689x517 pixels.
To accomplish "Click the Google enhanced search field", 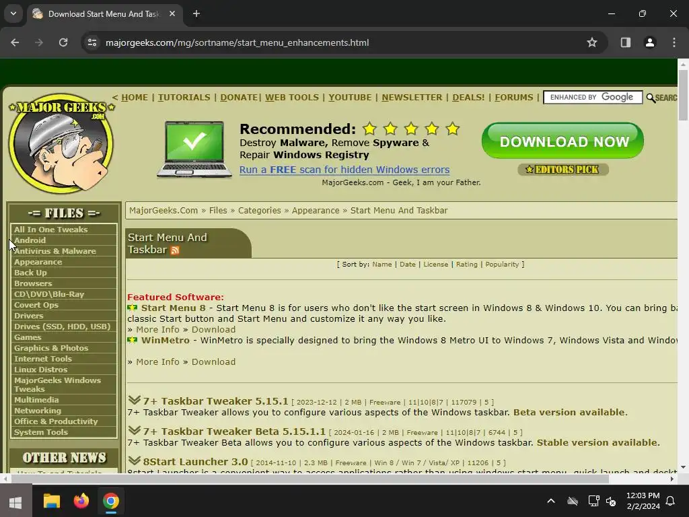I will point(593,97).
